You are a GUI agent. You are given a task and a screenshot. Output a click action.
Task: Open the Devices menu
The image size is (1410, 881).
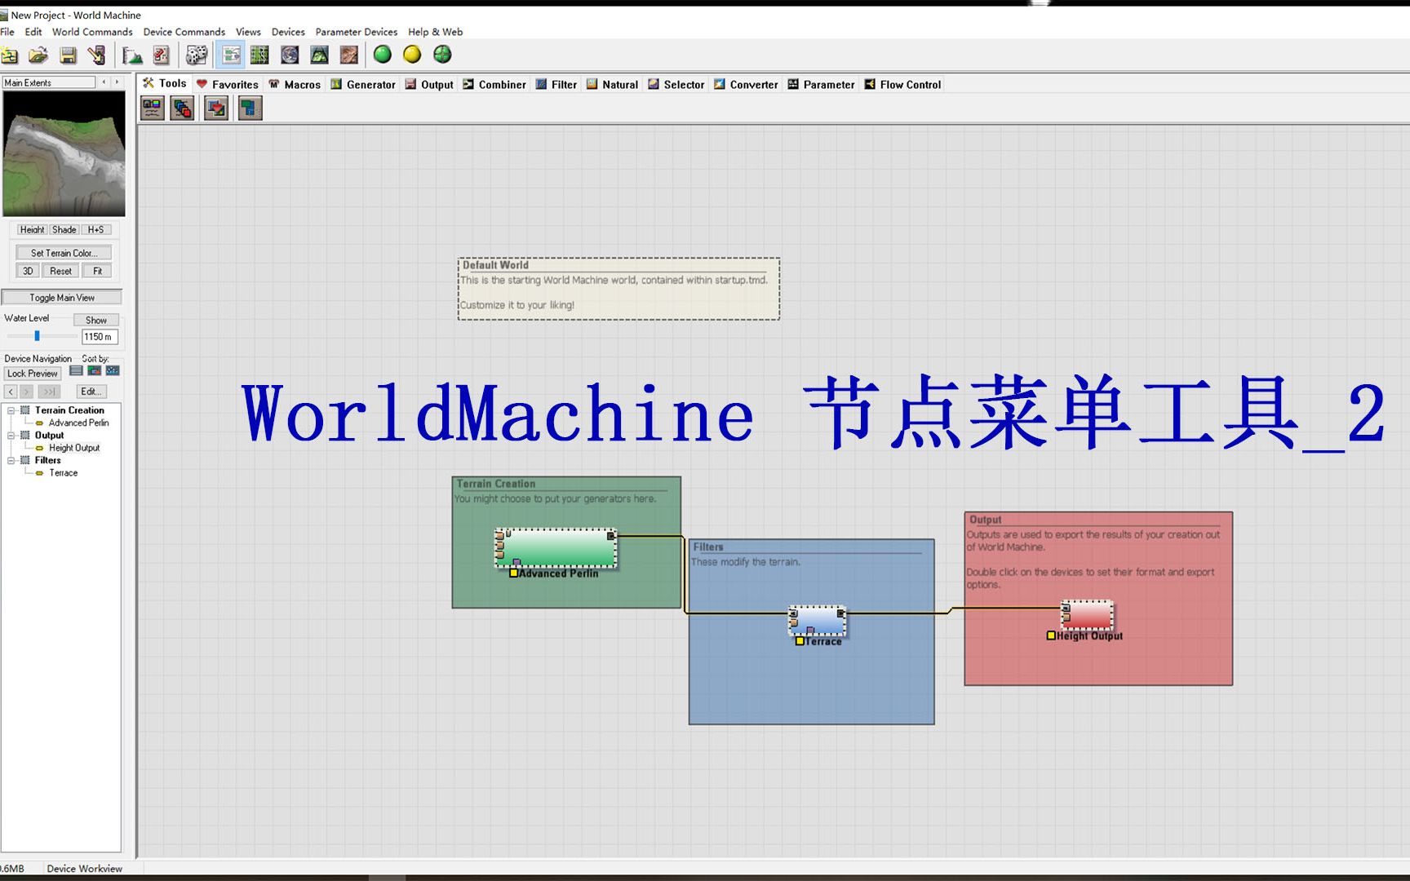288,32
